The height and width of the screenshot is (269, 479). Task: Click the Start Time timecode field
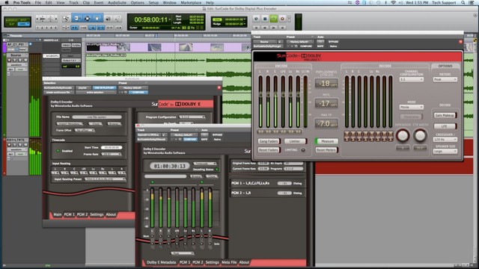click(x=112, y=148)
